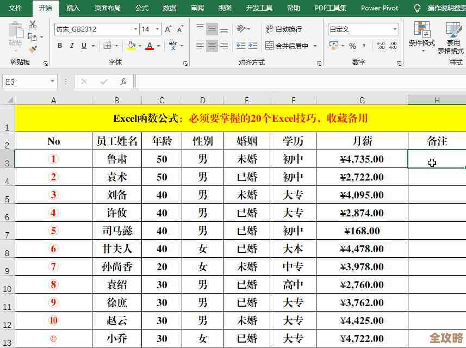The height and width of the screenshot is (348, 466).
Task: Toggle bold formatting with the B button
Action: [x=60, y=45]
